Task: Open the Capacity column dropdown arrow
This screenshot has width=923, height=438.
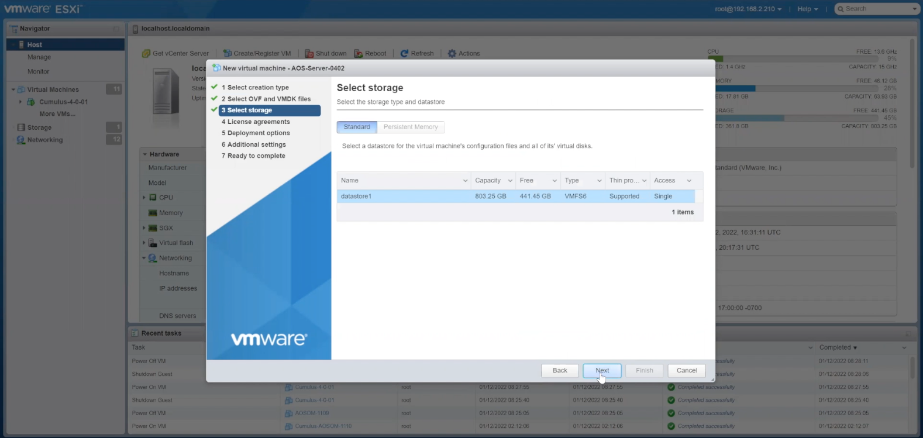Action: point(510,181)
